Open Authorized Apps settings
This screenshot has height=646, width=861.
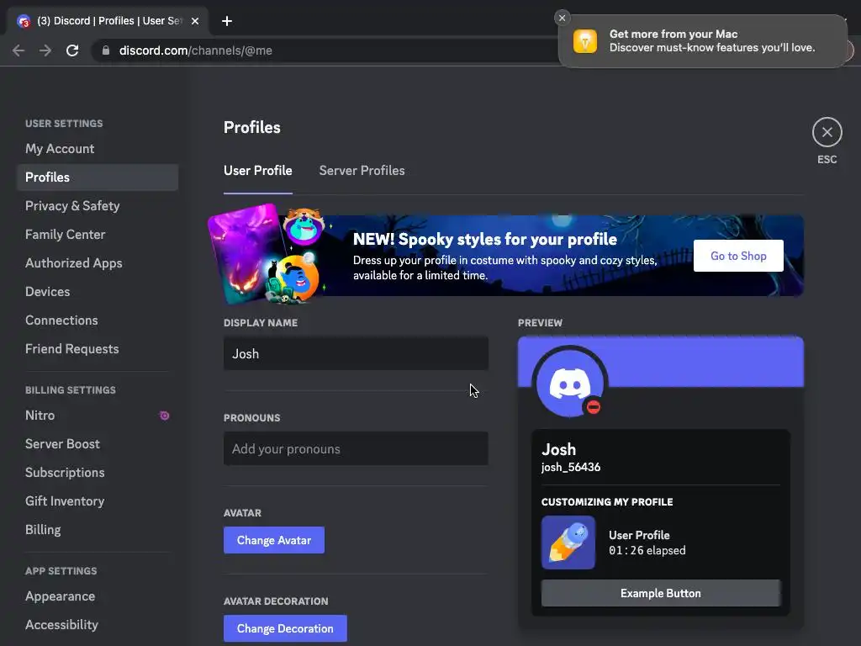[x=98, y=263]
